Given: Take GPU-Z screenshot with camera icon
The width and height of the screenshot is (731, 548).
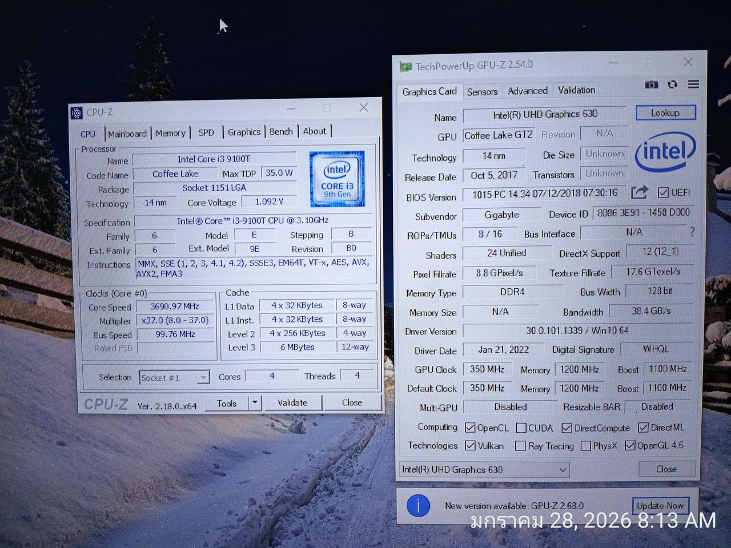Looking at the screenshot, I should 652,84.
